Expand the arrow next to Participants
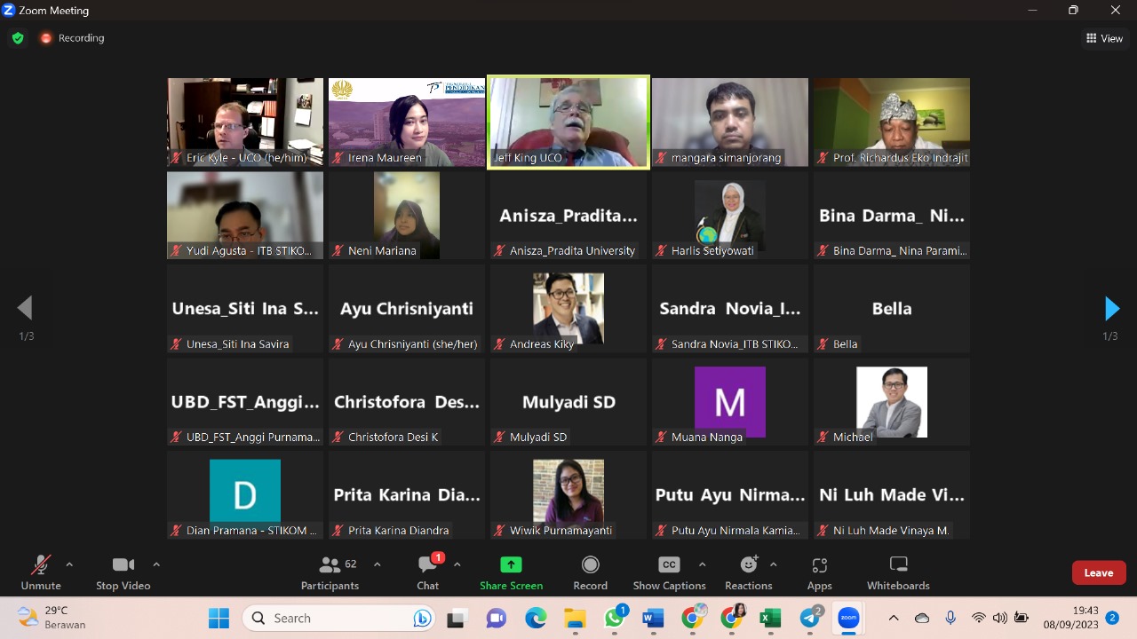The width and height of the screenshot is (1137, 639). coord(377,564)
